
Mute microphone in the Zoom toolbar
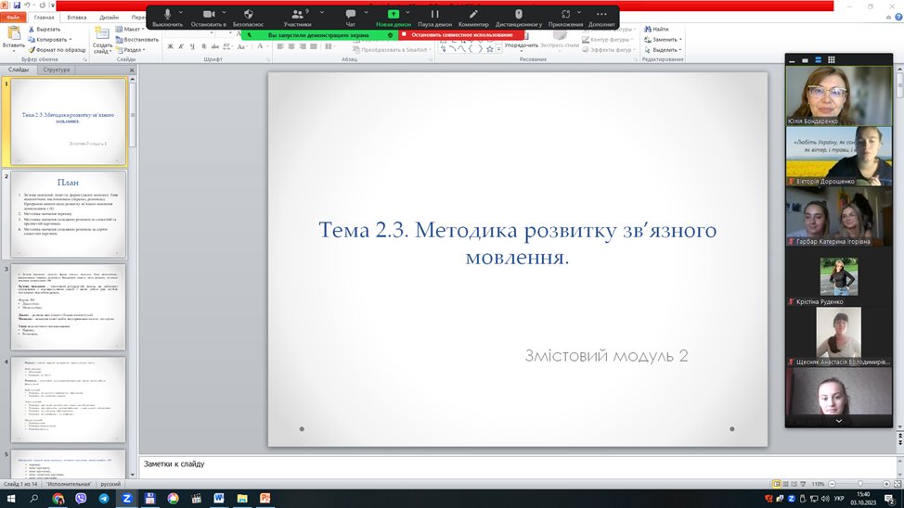(168, 16)
